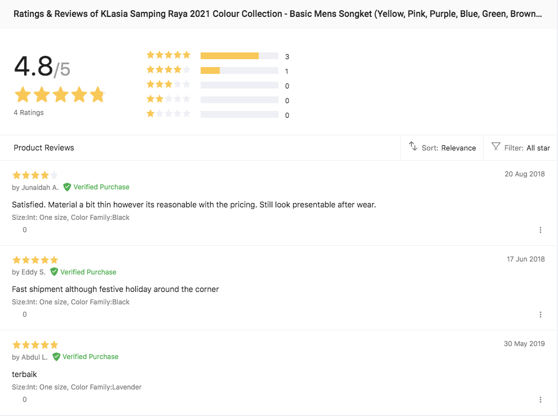Click the 4 Ratings count text
The height and width of the screenshot is (416, 558).
click(x=29, y=112)
